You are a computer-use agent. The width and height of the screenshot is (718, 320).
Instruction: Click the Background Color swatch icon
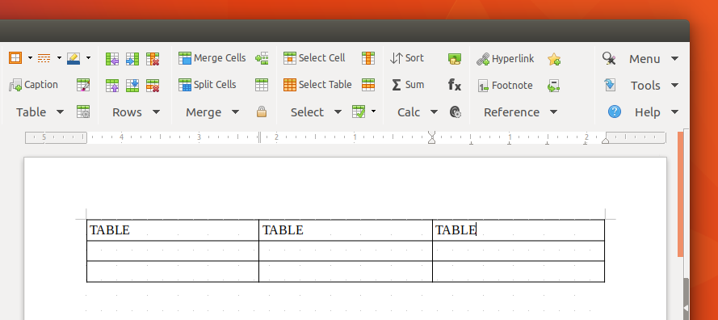(73, 57)
